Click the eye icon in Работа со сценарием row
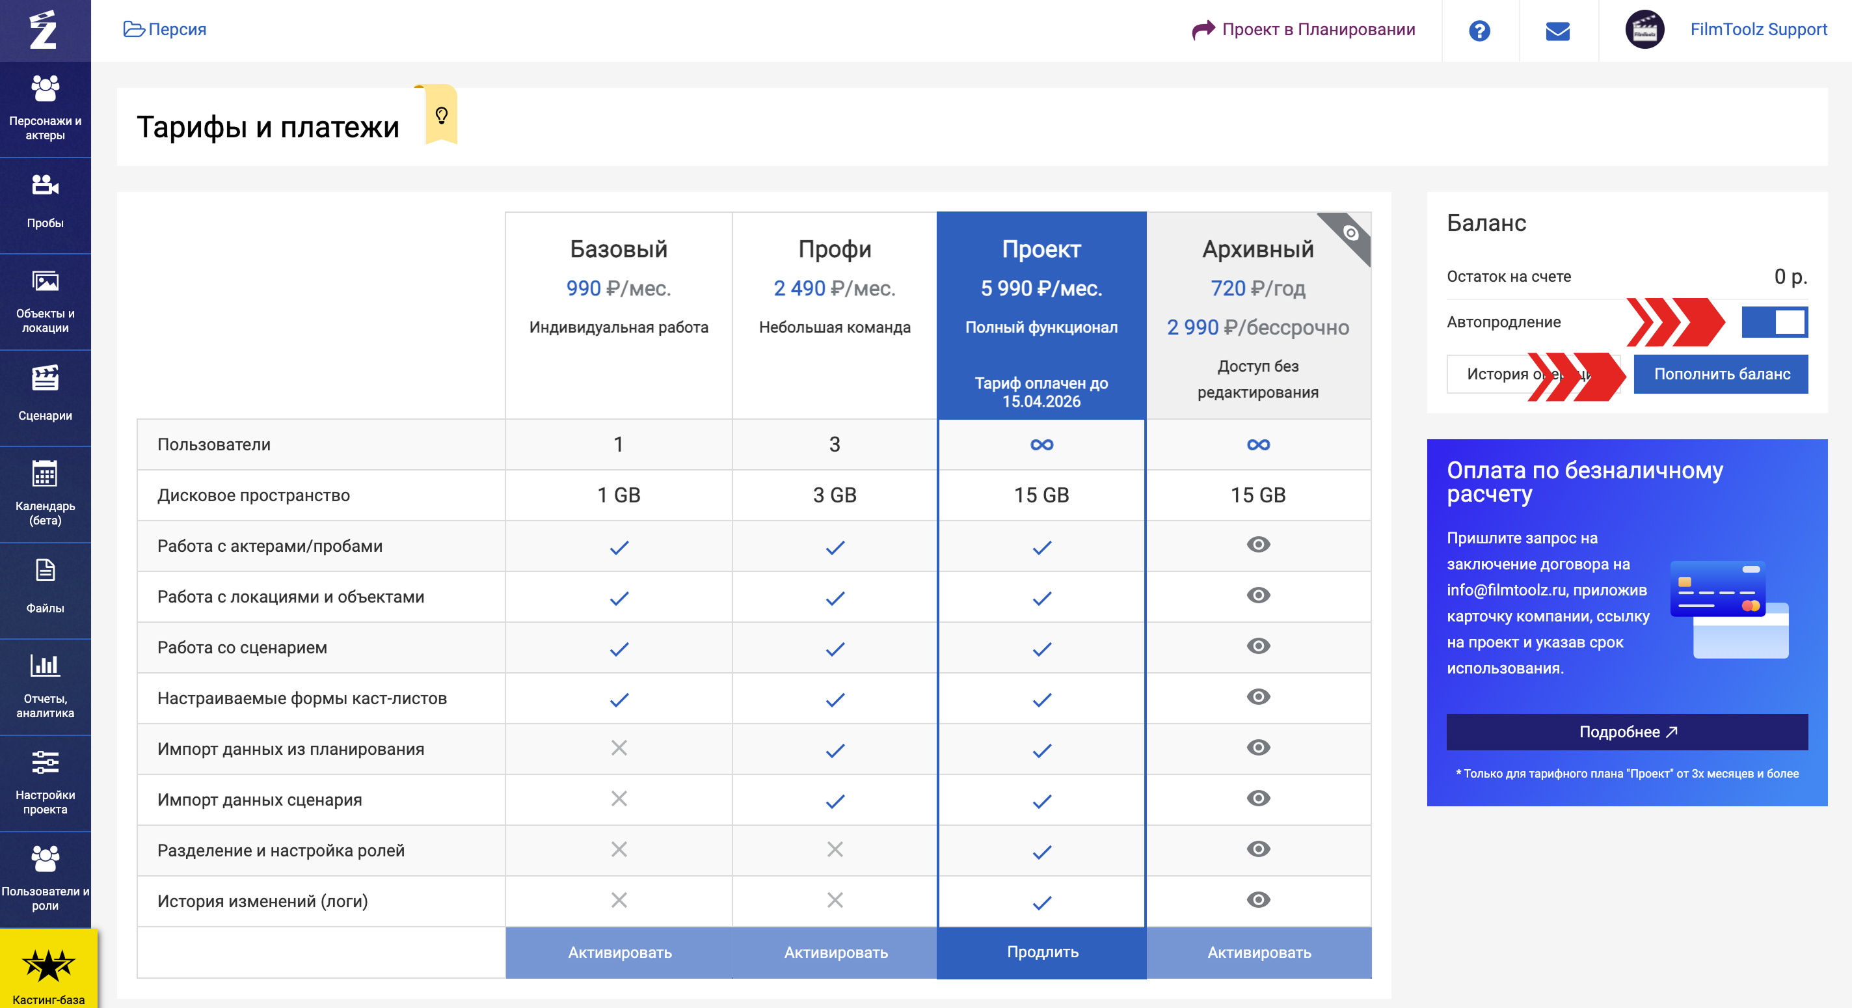 pyautogui.click(x=1257, y=646)
